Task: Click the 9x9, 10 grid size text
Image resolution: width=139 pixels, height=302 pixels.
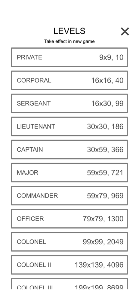Action: [111, 57]
